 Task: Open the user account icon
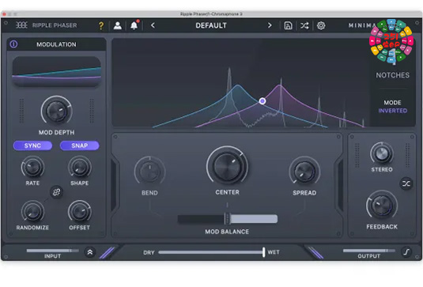(x=117, y=25)
